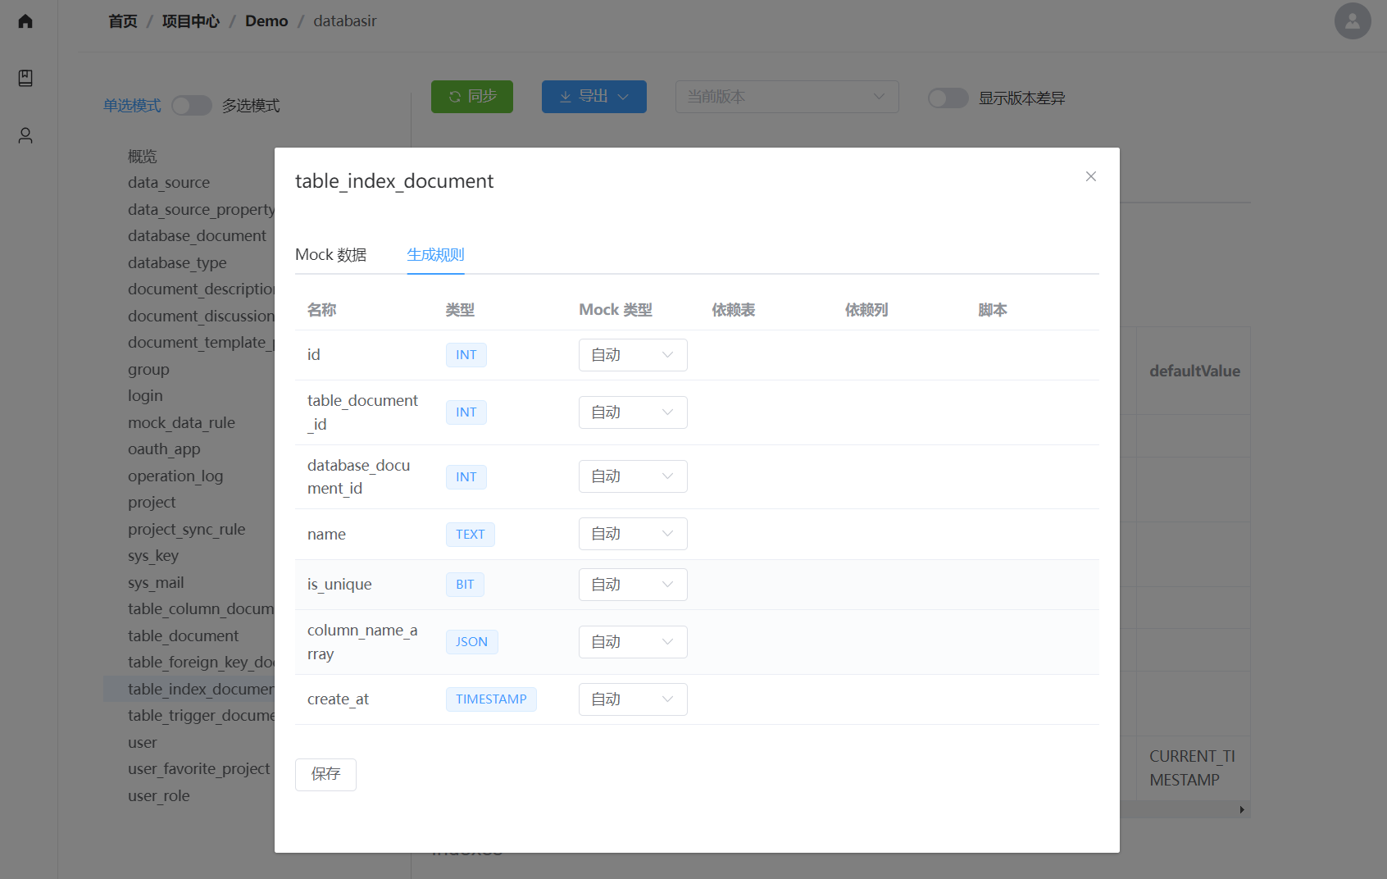This screenshot has width=1387, height=879.
Task: Click the green 同步 sync button
Action: pyautogui.click(x=471, y=97)
